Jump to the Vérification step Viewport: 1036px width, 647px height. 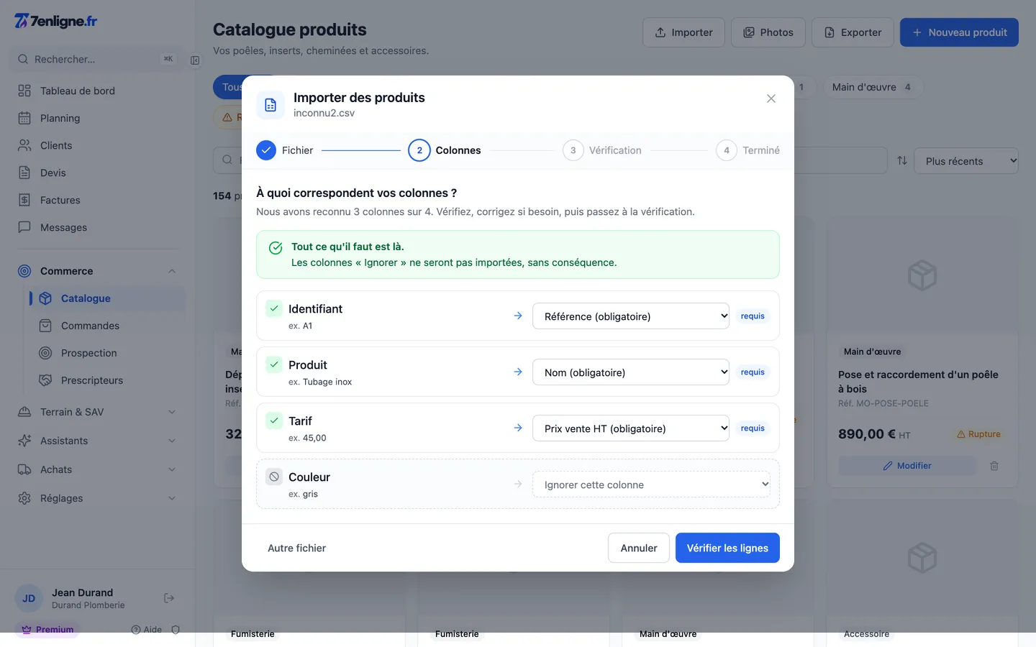point(602,150)
